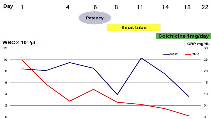Click day 11 on the timeline
The image size is (211, 119).
[140, 7]
